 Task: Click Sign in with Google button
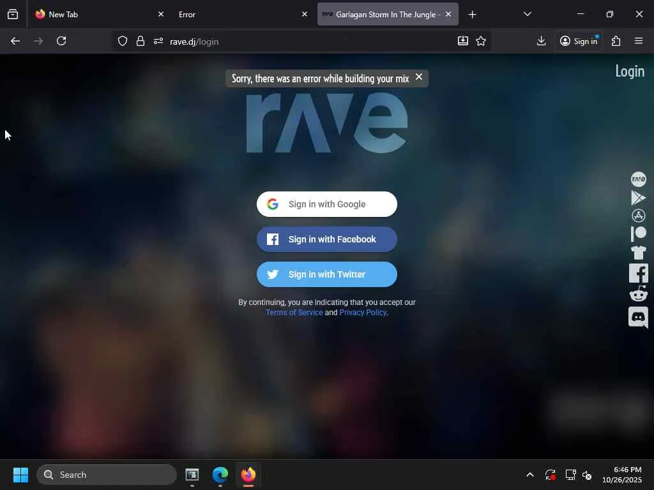click(326, 204)
